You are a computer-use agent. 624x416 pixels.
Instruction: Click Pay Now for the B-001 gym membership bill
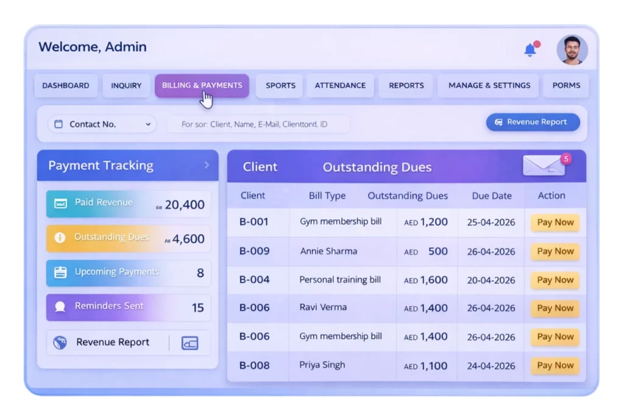pos(555,222)
